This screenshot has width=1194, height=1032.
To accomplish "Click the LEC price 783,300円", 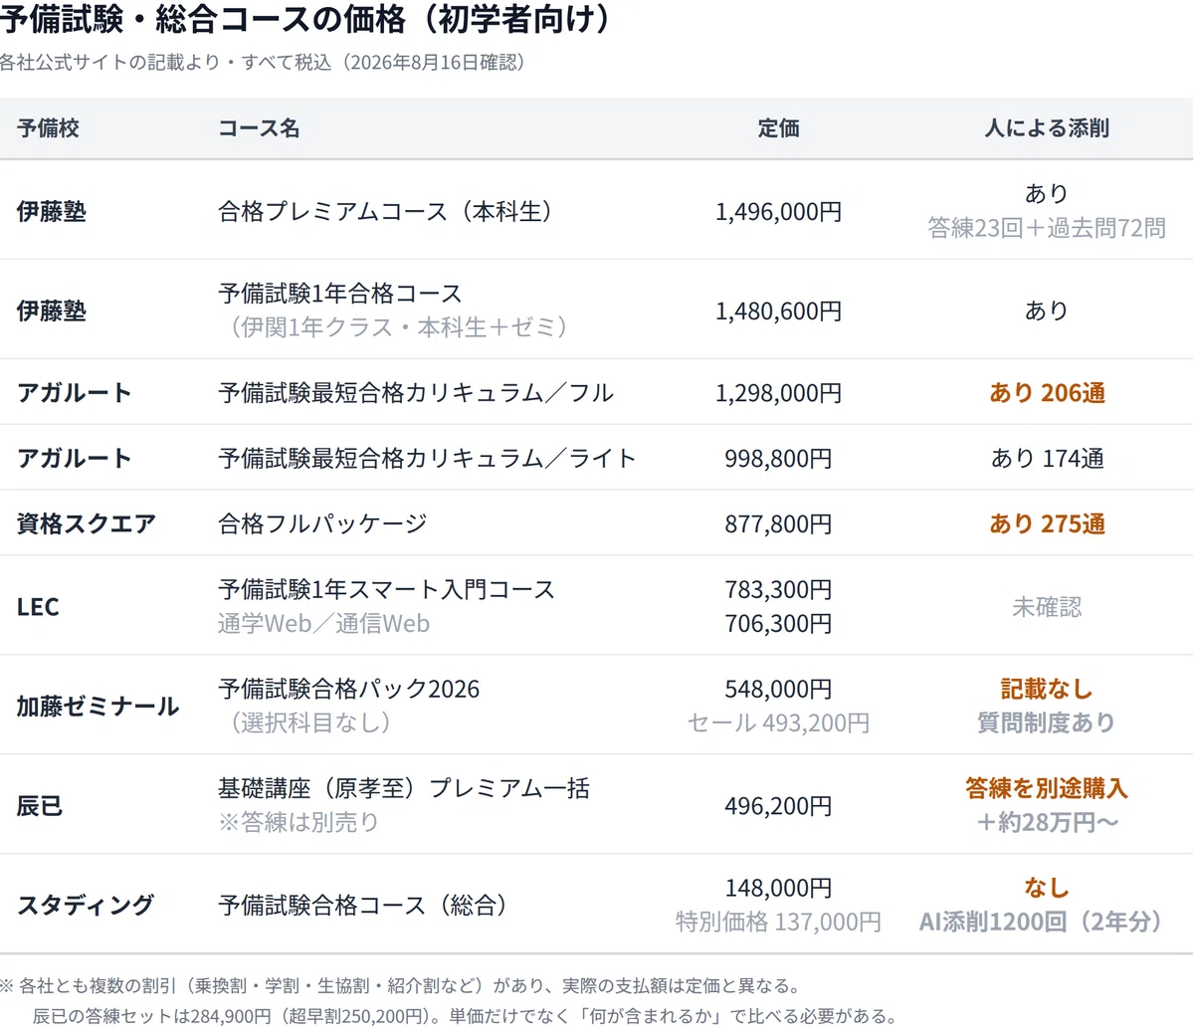I will (x=778, y=590).
